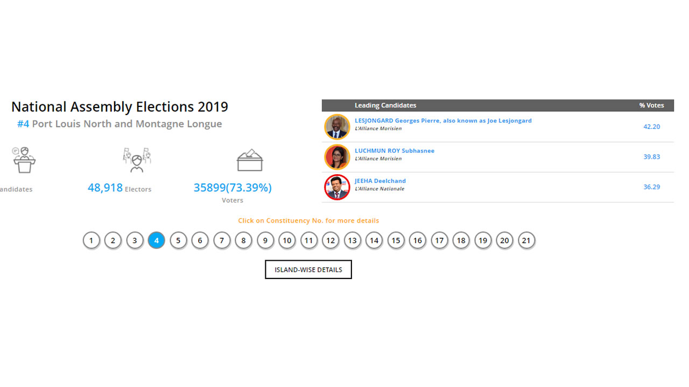Choose constituency number 19

[x=483, y=240]
